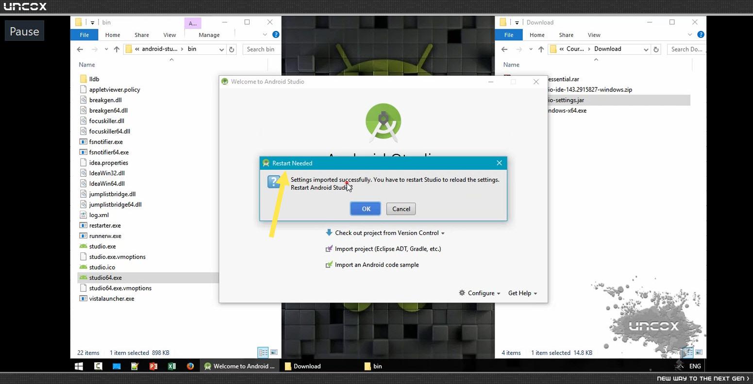Launch PowerPoint from the taskbar
The height and width of the screenshot is (384, 753).
coord(153,366)
